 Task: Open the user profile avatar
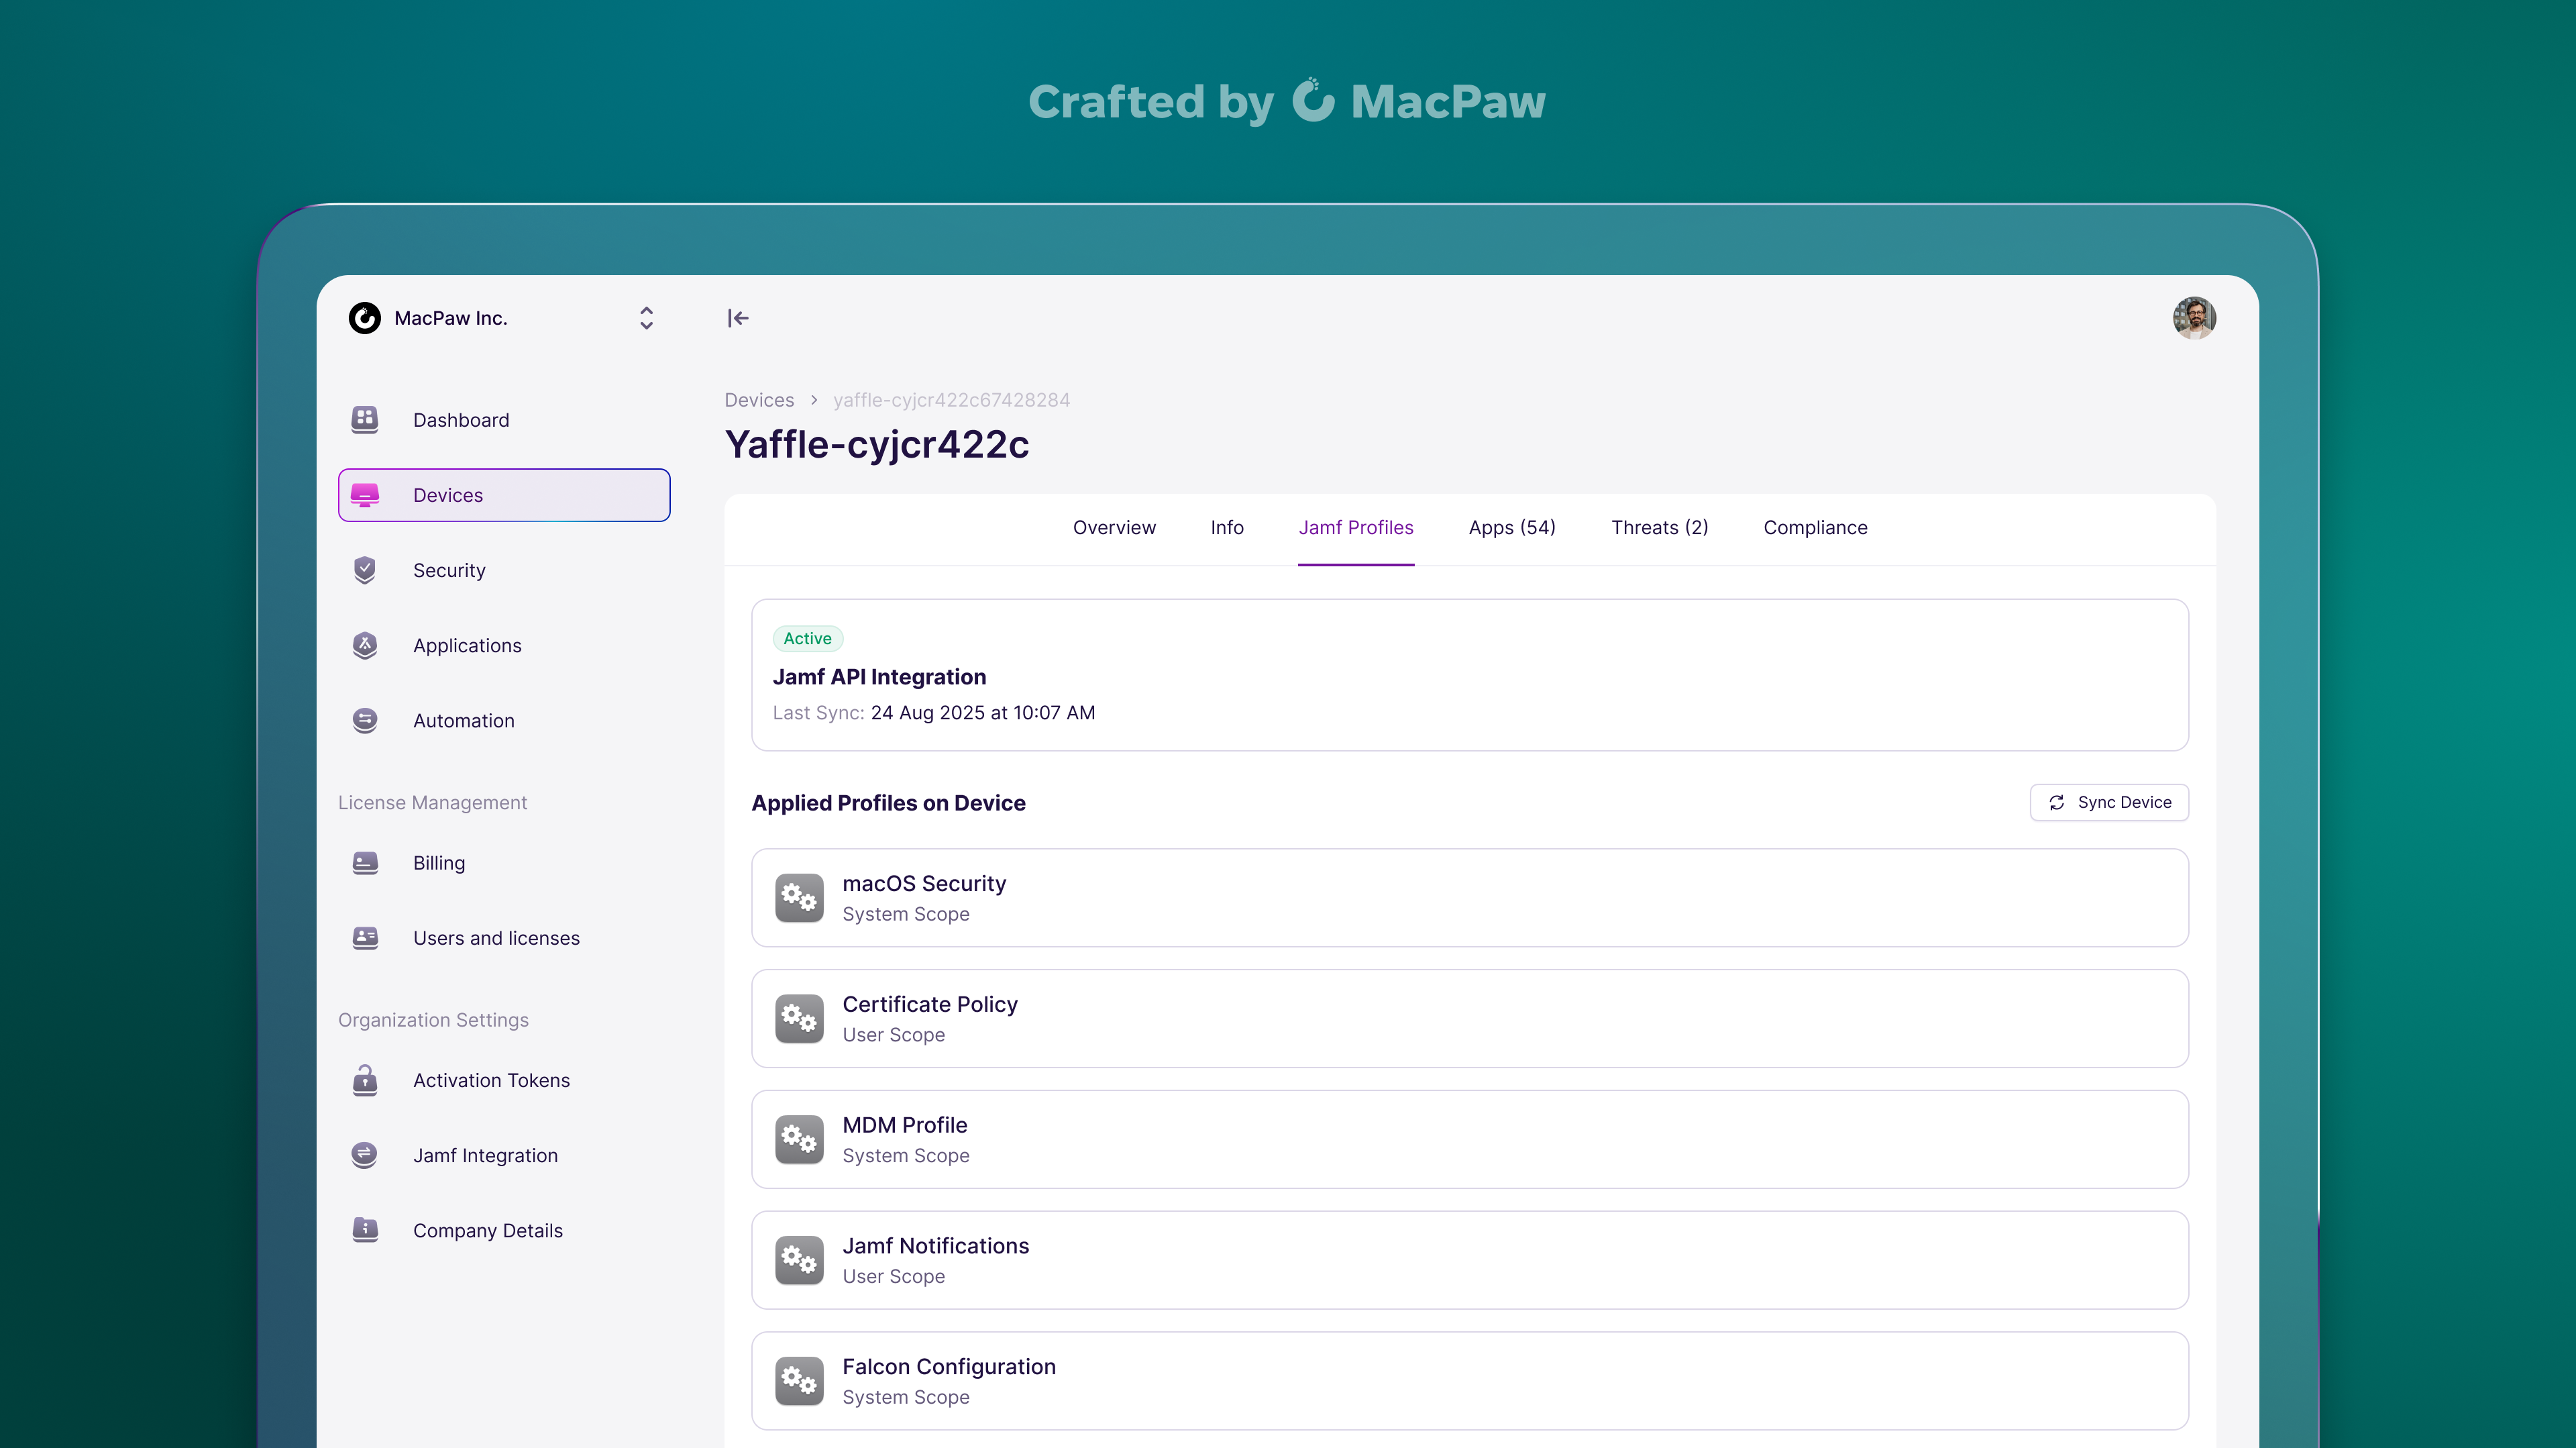click(2194, 318)
